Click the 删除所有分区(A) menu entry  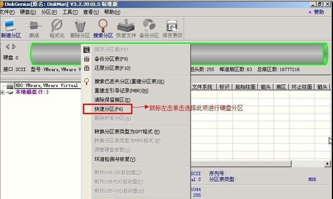[113, 118]
